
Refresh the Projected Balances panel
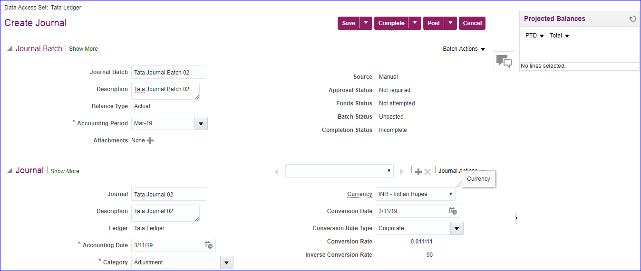click(632, 19)
